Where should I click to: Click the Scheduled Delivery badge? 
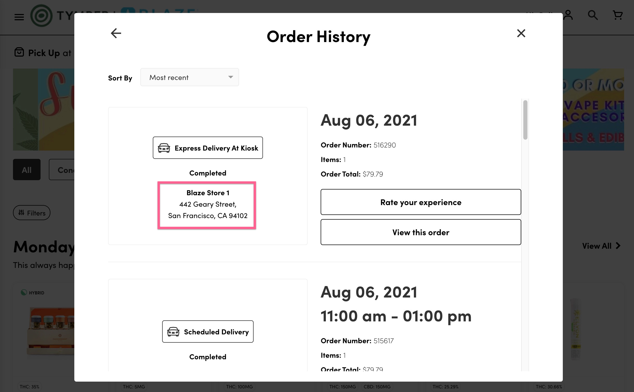[x=208, y=332]
